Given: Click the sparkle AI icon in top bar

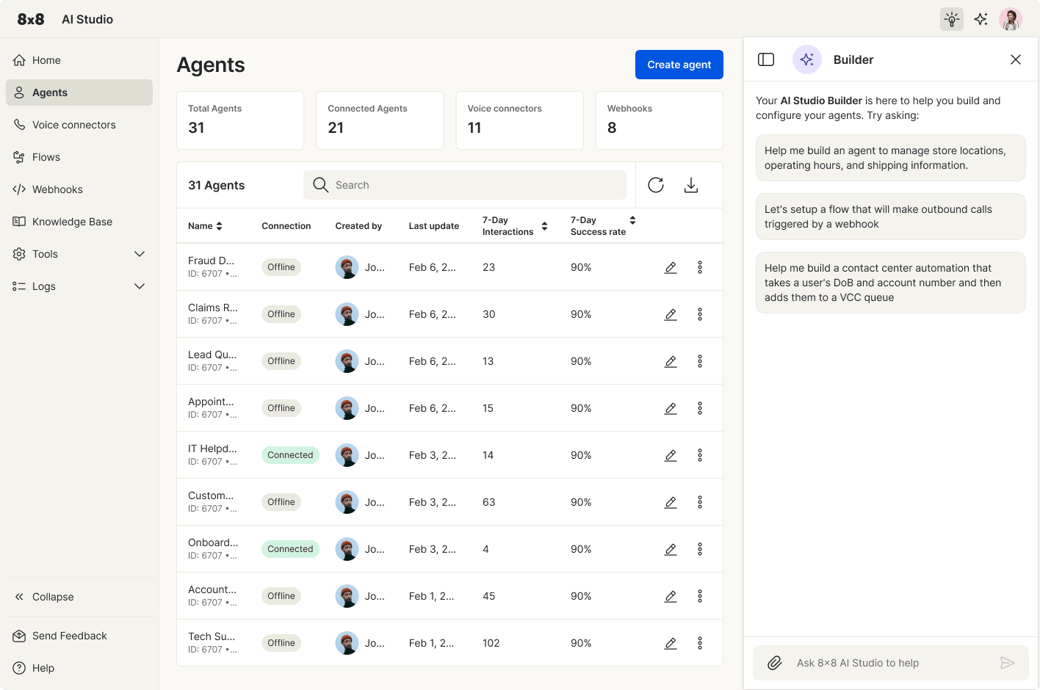Looking at the screenshot, I should (x=981, y=19).
